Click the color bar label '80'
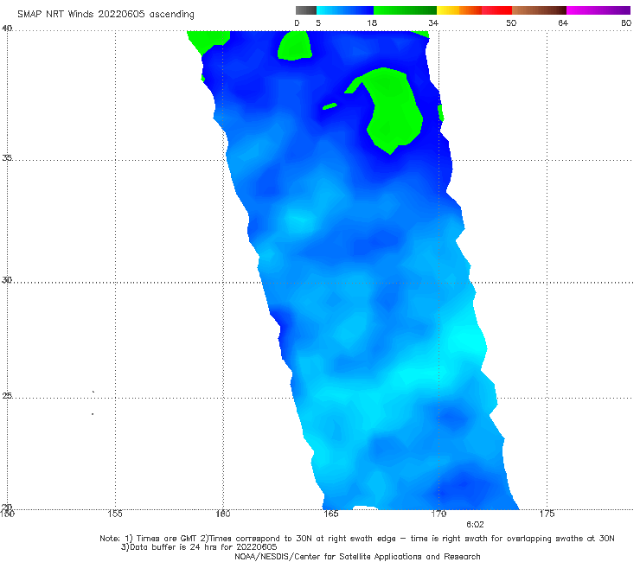 [x=626, y=23]
